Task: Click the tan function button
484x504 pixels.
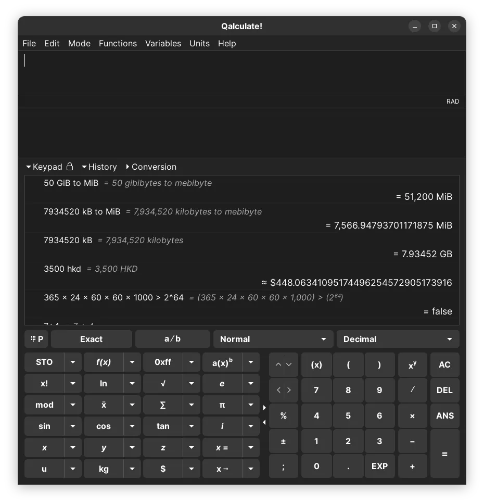Action: pyautogui.click(x=163, y=426)
